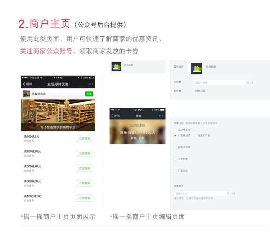Open the supermarket banner image
This screenshot has width=270, height=234.
tap(58, 115)
